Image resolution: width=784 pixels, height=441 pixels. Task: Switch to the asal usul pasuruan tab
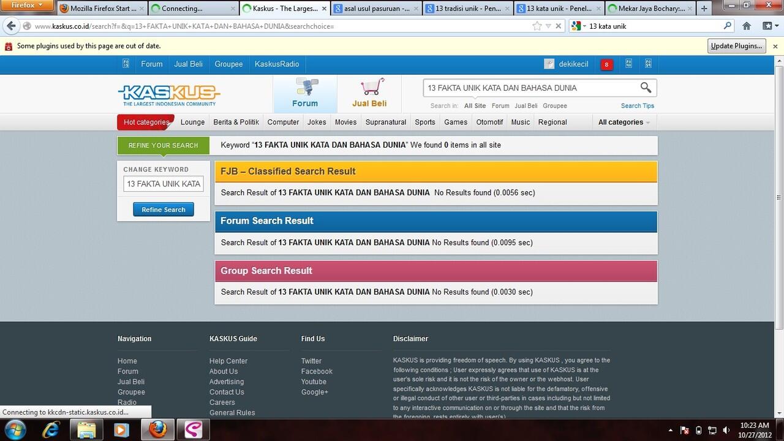375,9
